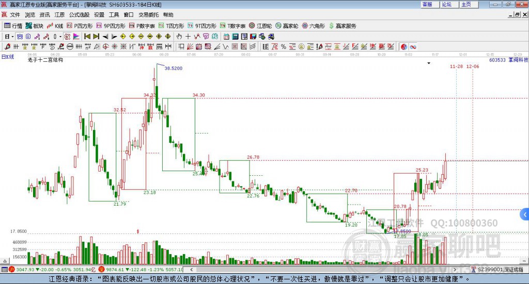Open the 六角形 hexagon tool
Viewport: 529px width, 284px height.
click(x=314, y=26)
